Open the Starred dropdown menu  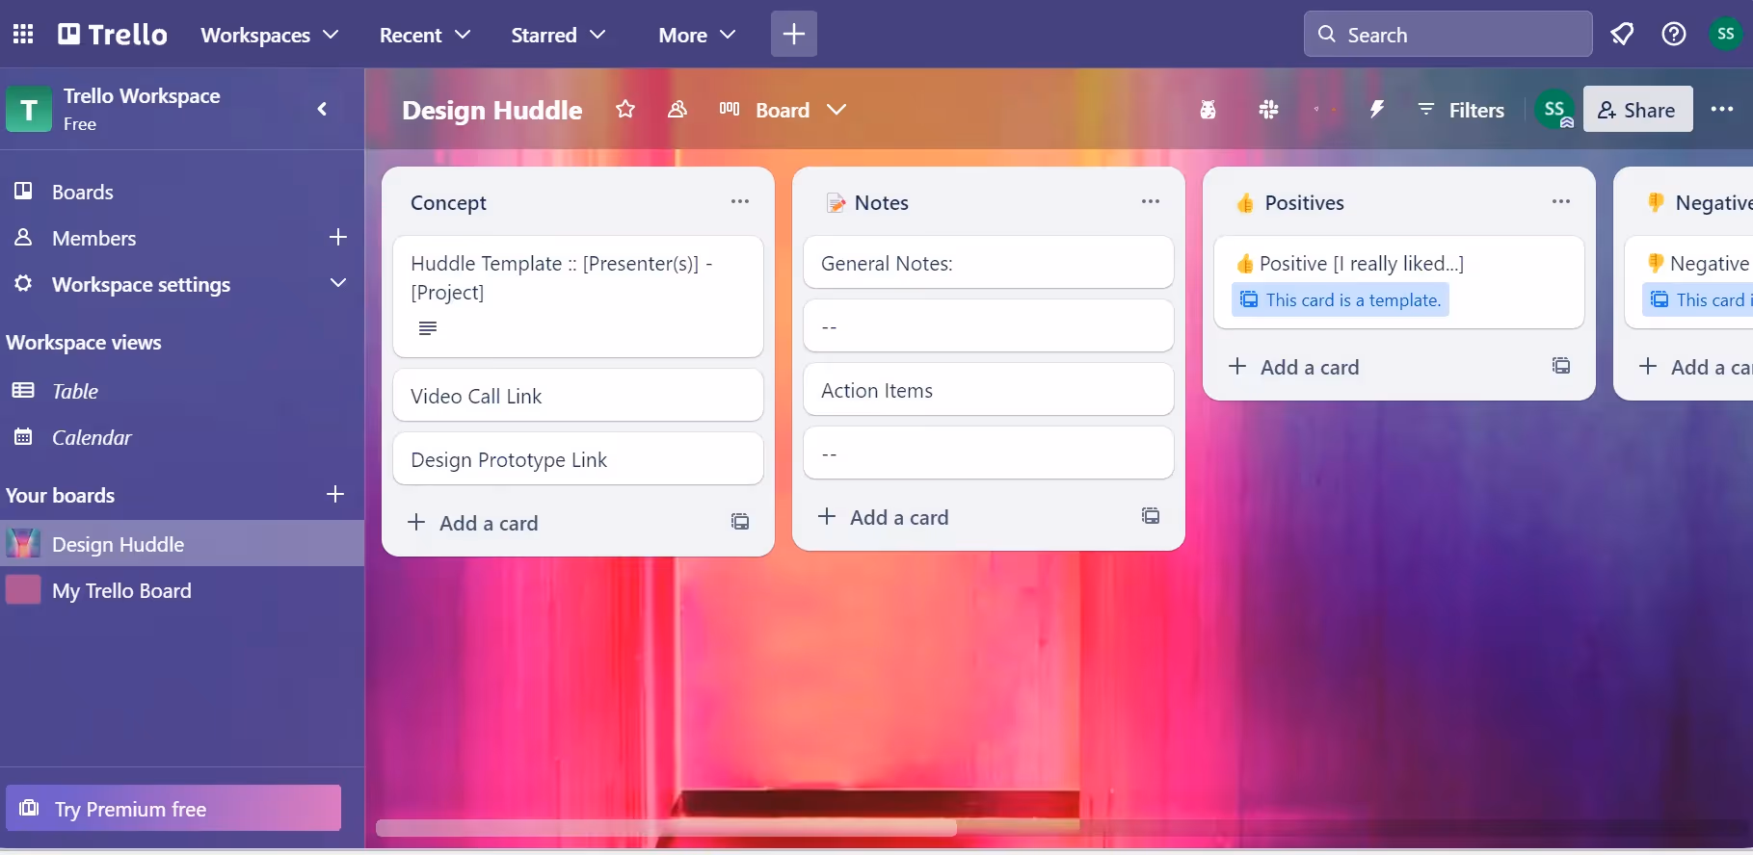(557, 35)
